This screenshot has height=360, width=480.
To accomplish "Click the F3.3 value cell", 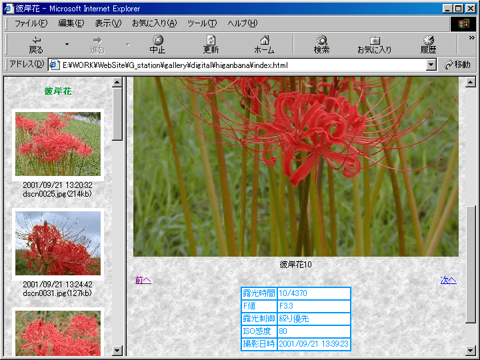I will tap(314, 306).
